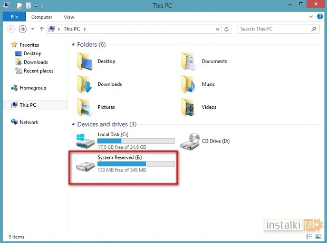Select the System Reserved (E:) drive icon

point(84,165)
